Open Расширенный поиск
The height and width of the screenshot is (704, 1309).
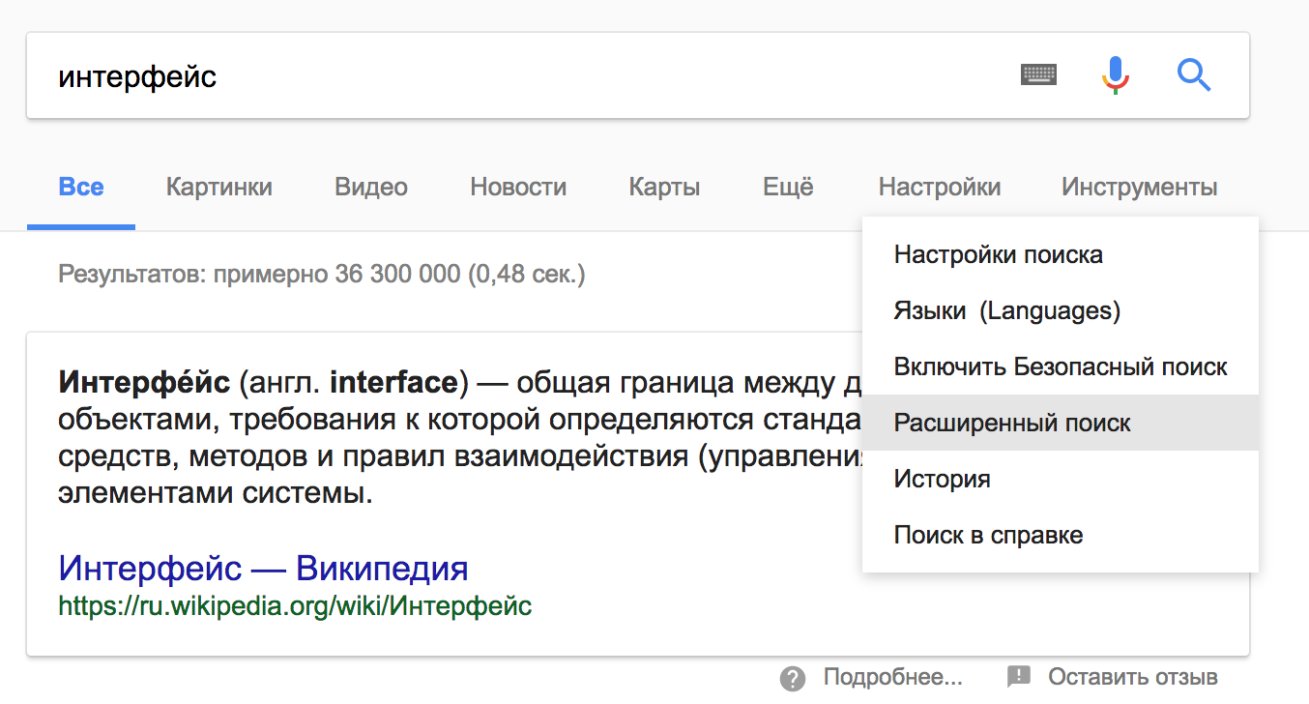(x=1011, y=424)
